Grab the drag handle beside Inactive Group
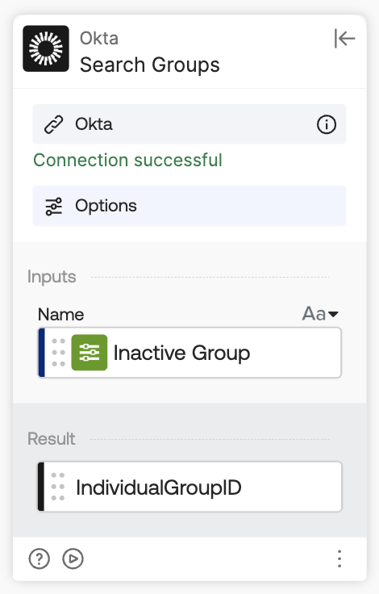Image resolution: width=379 pixels, height=594 pixels. (58, 353)
